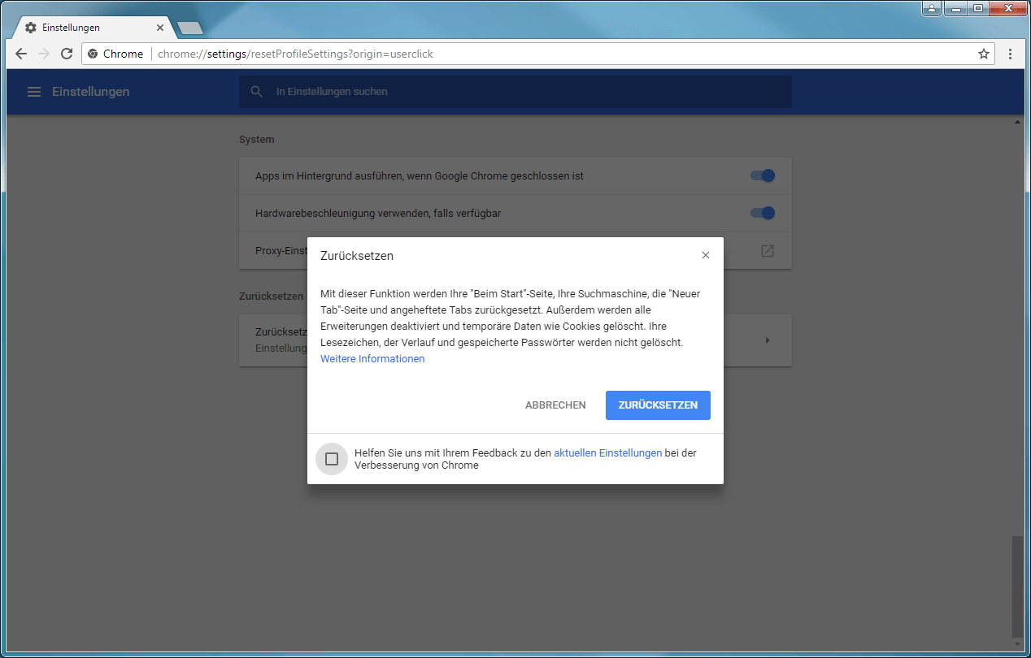Click the Zurücksetzen dialog title
The image size is (1031, 658).
[x=357, y=256]
